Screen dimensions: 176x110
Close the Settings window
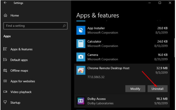click(x=170, y=3)
